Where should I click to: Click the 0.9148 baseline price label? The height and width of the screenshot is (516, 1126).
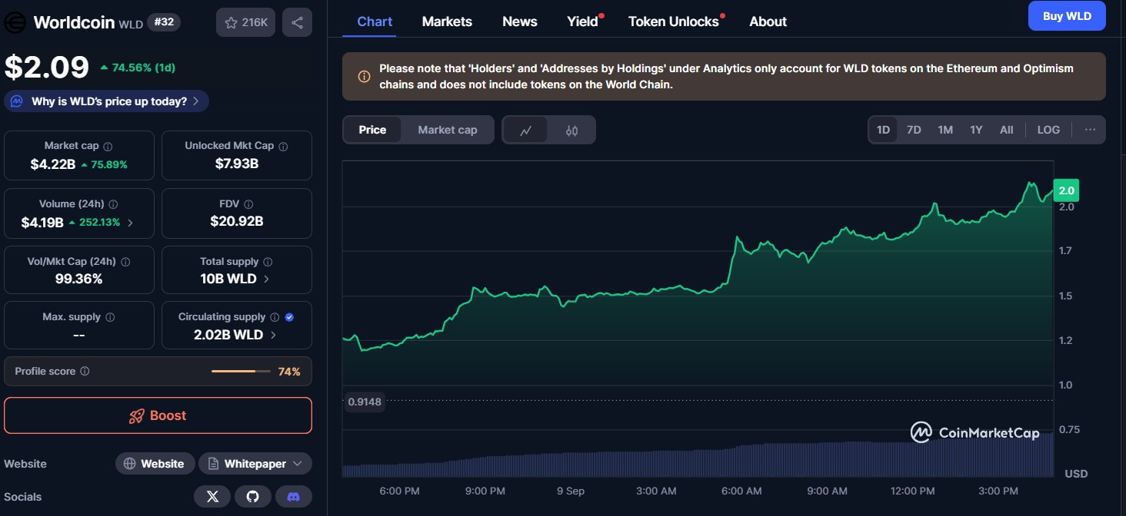coord(365,401)
